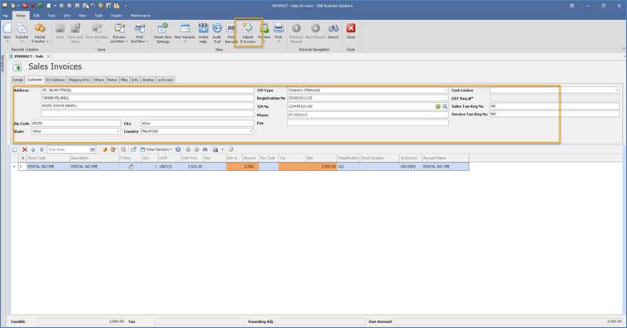
Task: Delete row using red X in grid toolbar
Action: coord(24,149)
